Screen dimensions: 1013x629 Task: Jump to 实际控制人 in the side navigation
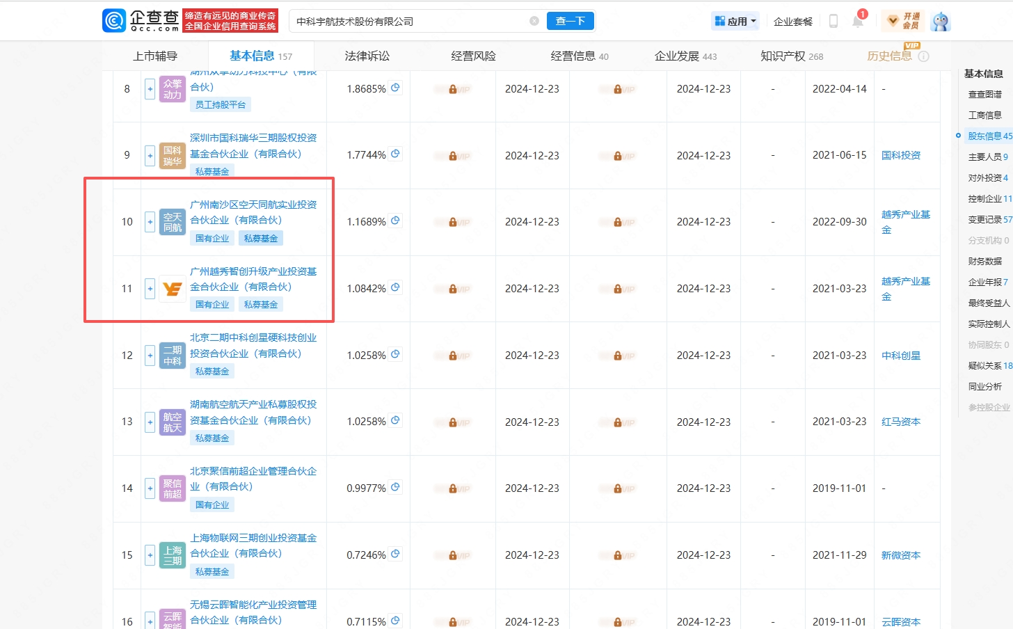[989, 324]
